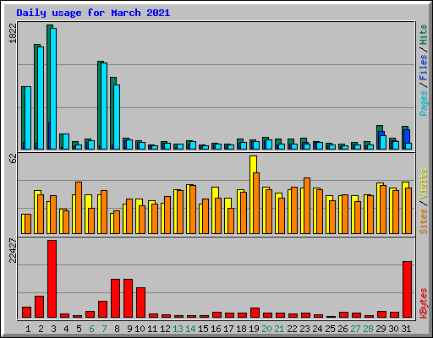The image size is (433, 338).
Task: Click green weekend day label 7
Action: point(104,329)
